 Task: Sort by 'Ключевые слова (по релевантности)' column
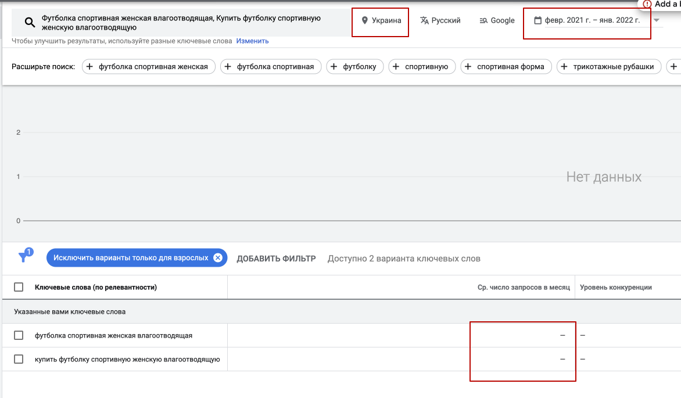coord(96,287)
